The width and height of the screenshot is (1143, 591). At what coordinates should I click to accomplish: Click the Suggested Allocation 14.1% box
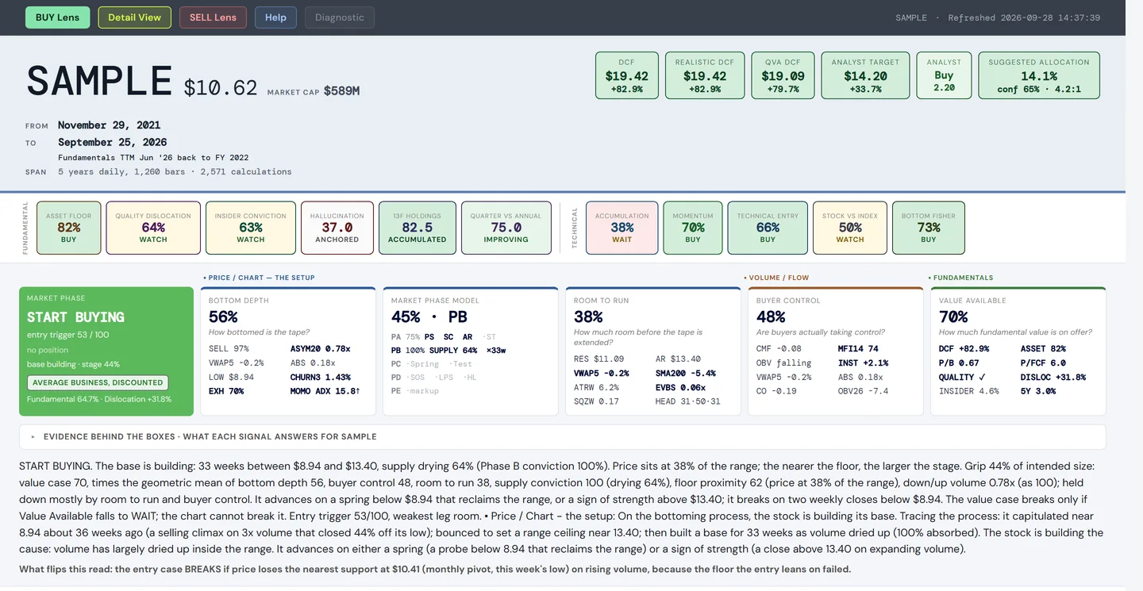1039,75
